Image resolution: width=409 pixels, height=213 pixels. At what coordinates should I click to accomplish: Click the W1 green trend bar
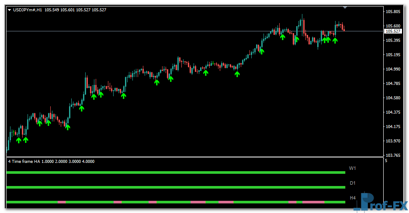[x=175, y=173]
